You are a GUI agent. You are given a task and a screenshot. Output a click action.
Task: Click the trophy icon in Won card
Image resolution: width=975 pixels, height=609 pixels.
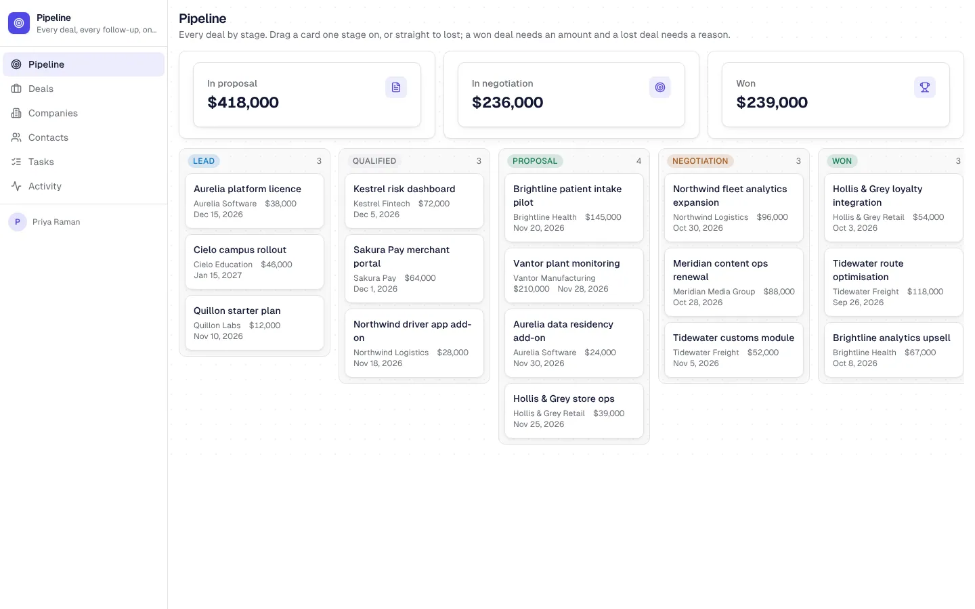tap(925, 87)
